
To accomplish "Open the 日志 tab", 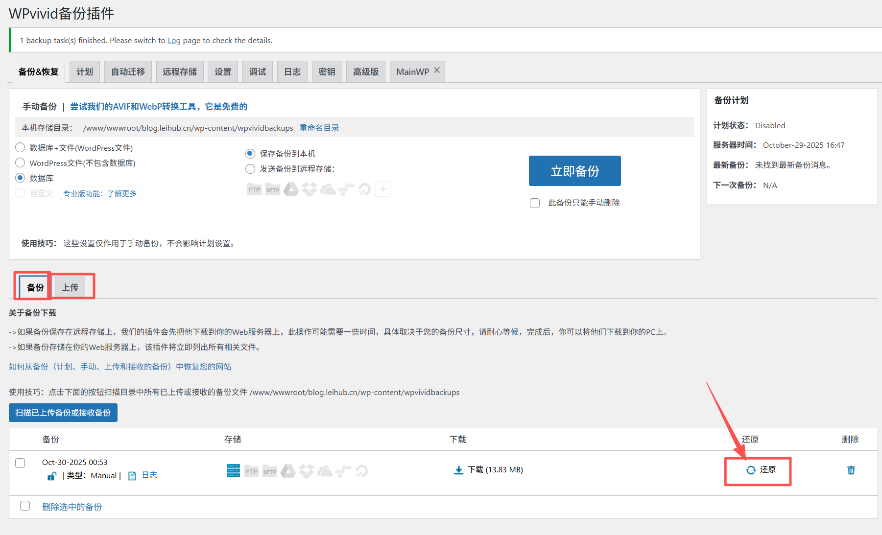I will point(292,71).
